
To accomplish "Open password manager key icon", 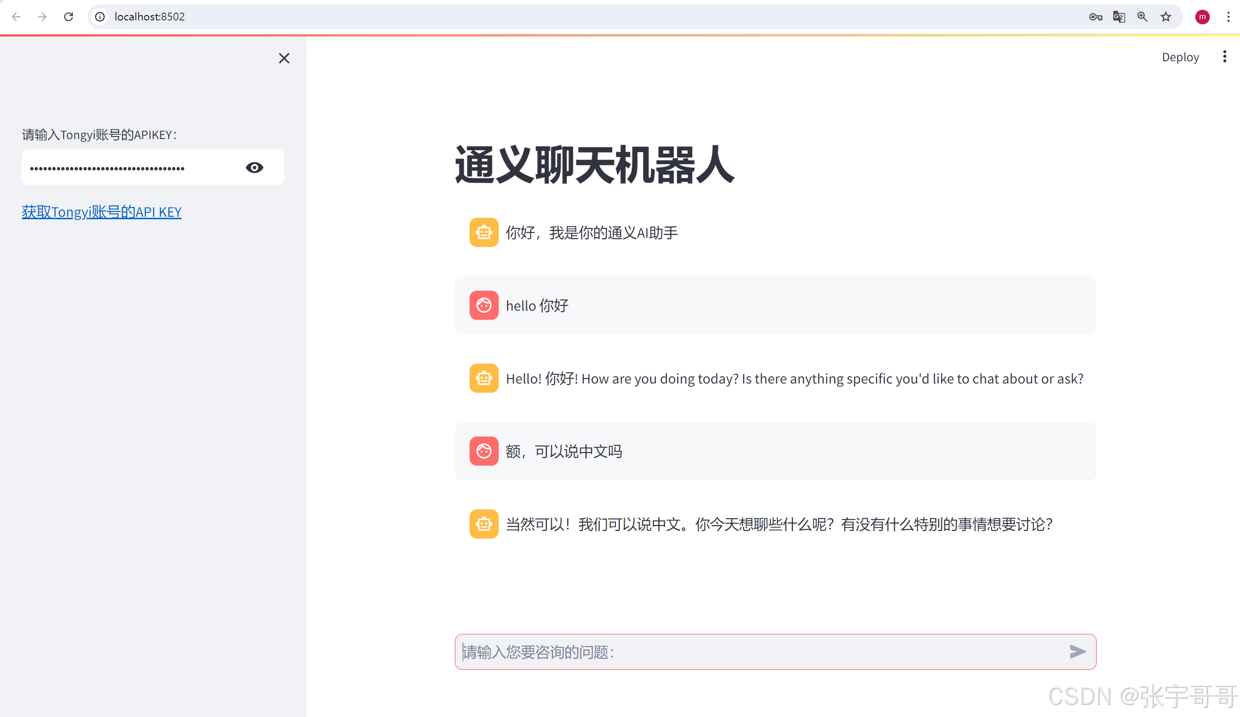I will pos(1095,17).
